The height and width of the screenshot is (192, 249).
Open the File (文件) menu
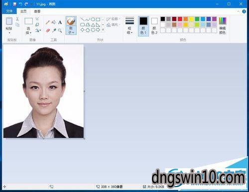[x=9, y=11]
